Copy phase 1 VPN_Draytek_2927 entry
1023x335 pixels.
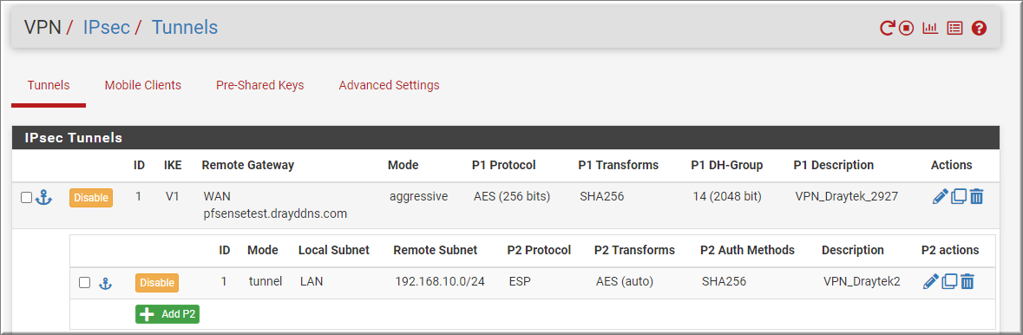959,196
